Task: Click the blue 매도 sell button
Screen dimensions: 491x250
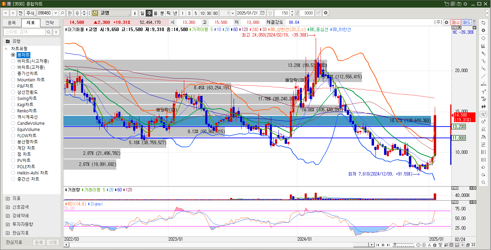Action: click(x=467, y=22)
